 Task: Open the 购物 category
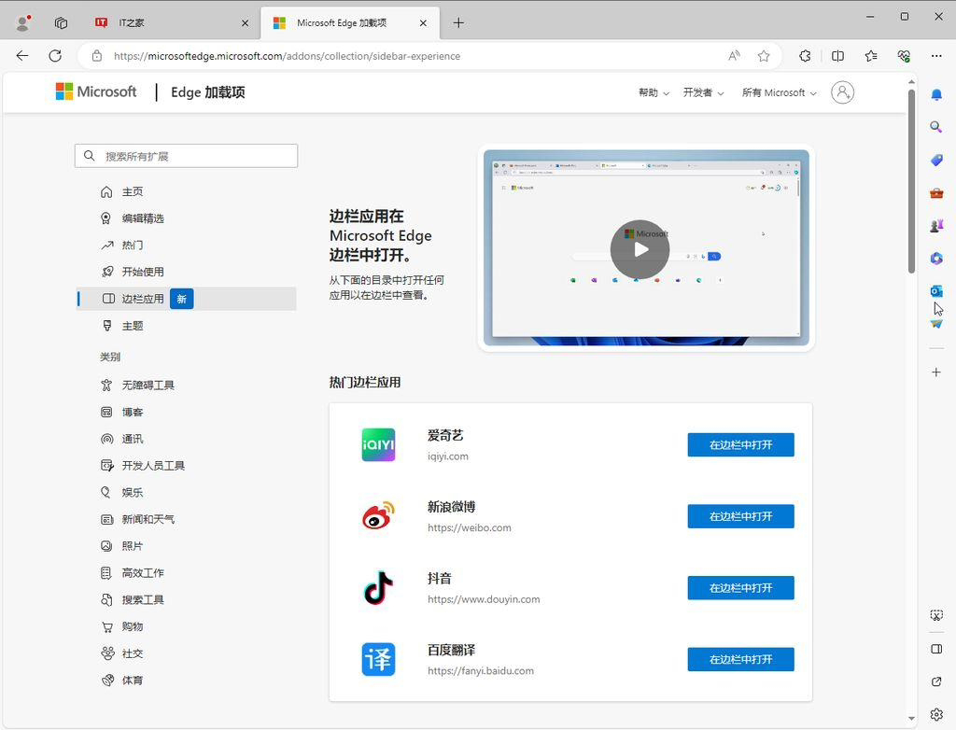(x=187, y=627)
